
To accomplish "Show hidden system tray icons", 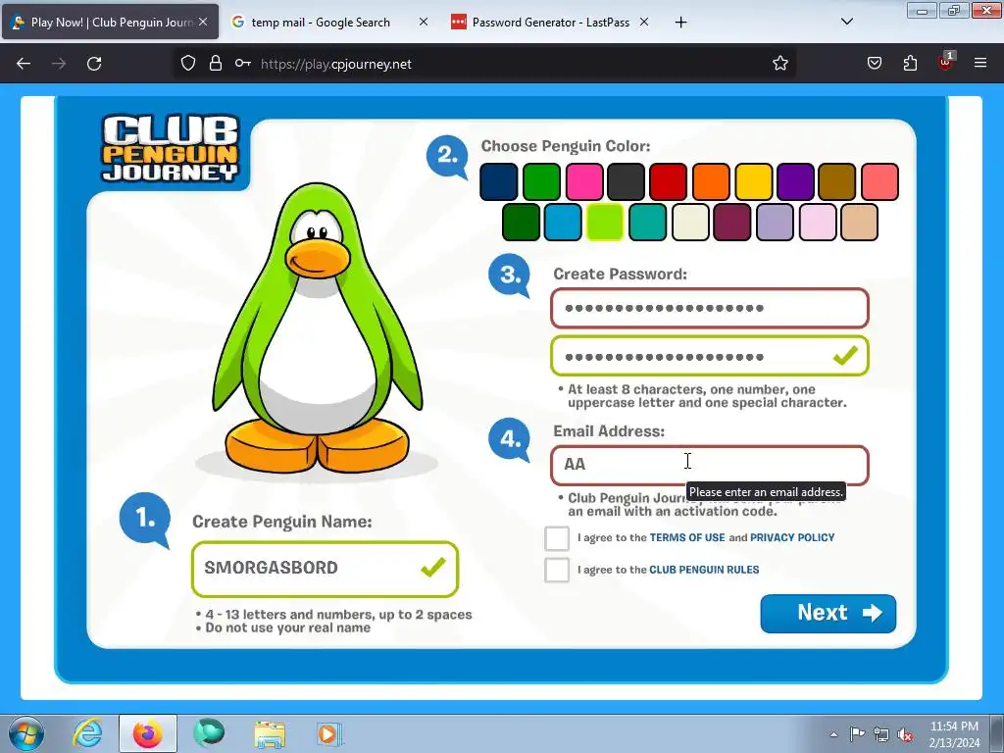I will [x=833, y=734].
